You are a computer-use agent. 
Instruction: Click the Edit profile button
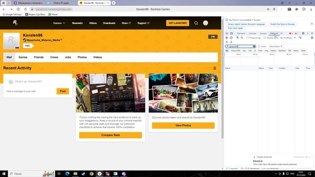(213, 37)
